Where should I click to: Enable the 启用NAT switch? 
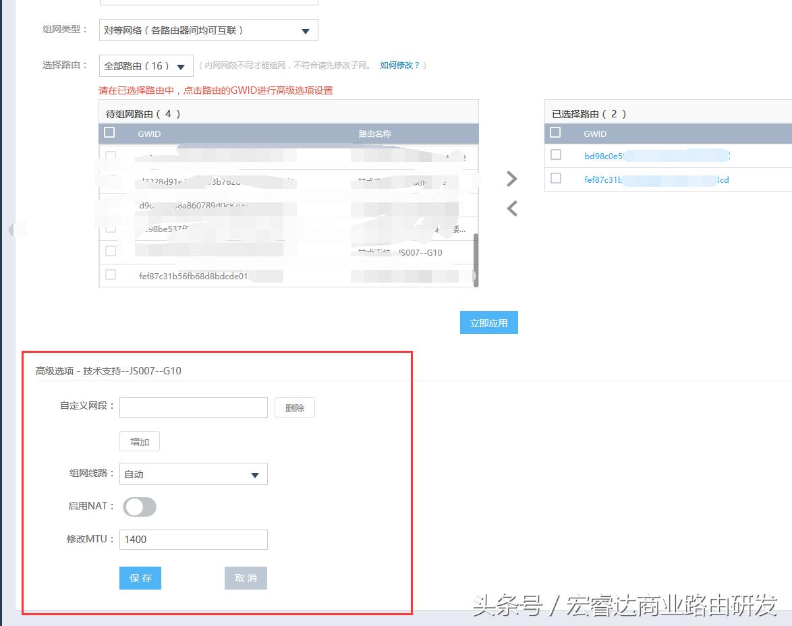(x=140, y=507)
